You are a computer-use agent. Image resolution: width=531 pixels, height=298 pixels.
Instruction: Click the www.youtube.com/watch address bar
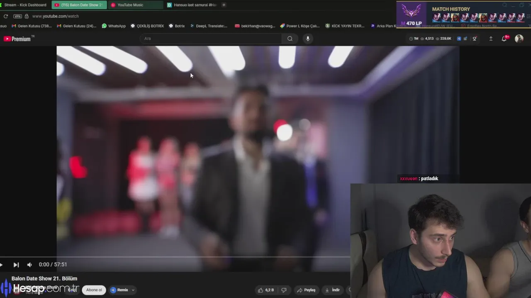(55, 16)
